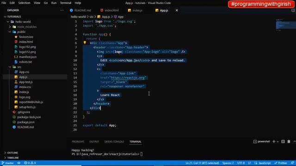
Task: Open App.css file
Action: 24,72
